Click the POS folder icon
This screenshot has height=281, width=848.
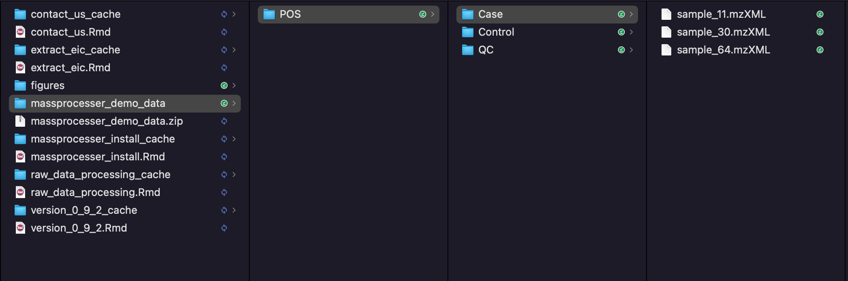269,15
